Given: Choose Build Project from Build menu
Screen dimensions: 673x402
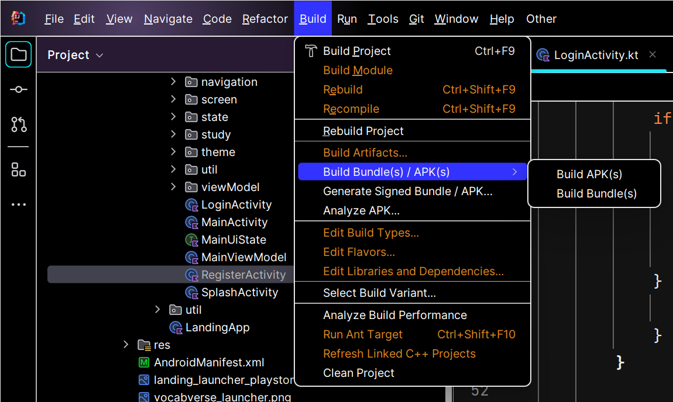Looking at the screenshot, I should click(413, 51).
